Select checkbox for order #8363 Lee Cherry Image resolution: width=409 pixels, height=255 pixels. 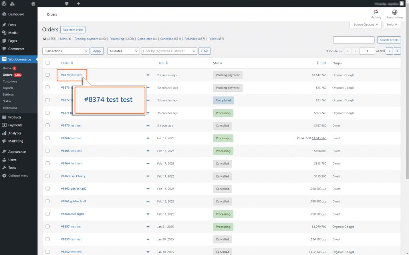48,176
